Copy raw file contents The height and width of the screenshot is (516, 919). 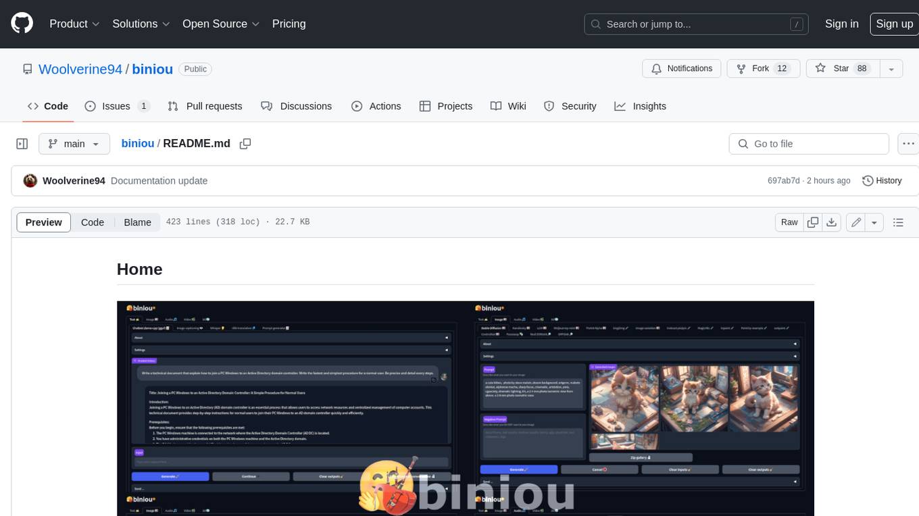coord(813,222)
